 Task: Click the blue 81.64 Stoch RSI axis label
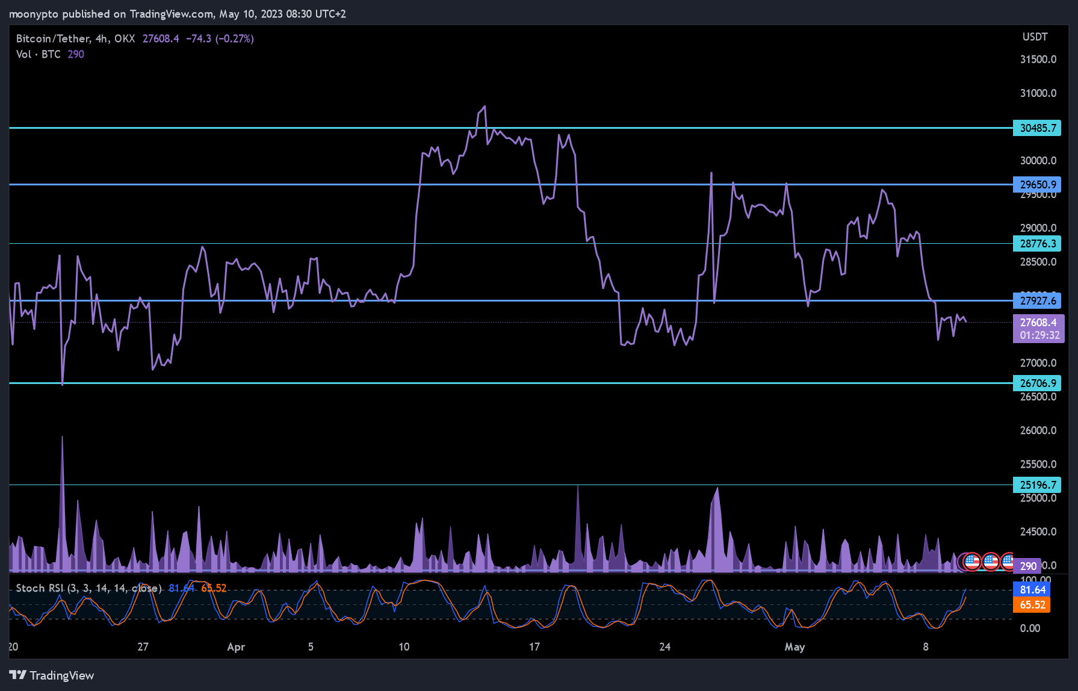coord(1032,590)
